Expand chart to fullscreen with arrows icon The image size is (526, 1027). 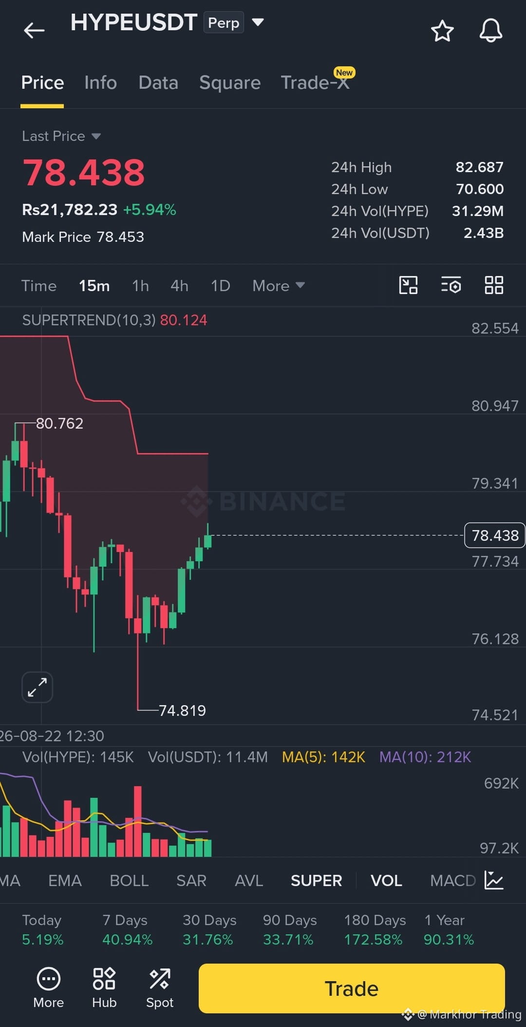[37, 687]
